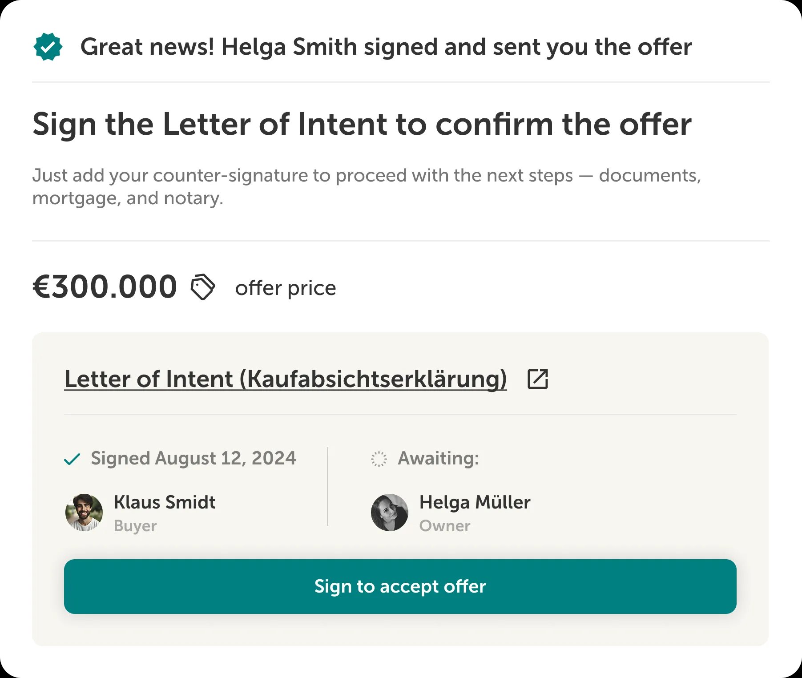Click the Great news notification banner
The image size is (802, 678).
(387, 46)
